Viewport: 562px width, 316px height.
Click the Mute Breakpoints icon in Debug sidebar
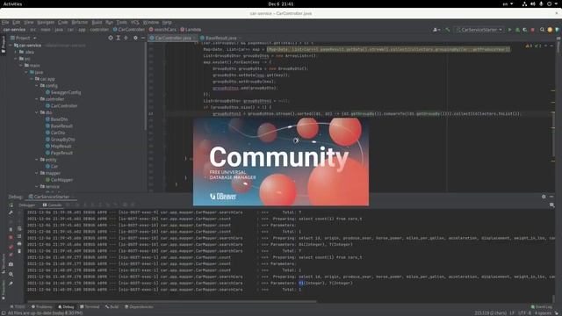11,255
